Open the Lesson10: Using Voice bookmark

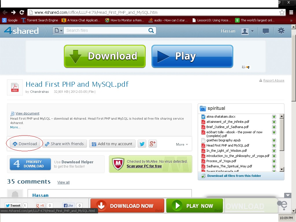[212, 20]
